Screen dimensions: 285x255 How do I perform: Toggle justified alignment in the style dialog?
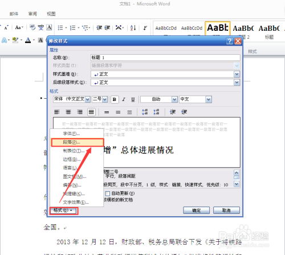pyautogui.click(x=91, y=112)
